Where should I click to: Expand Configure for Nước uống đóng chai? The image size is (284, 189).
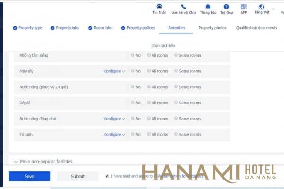pyautogui.click(x=115, y=119)
